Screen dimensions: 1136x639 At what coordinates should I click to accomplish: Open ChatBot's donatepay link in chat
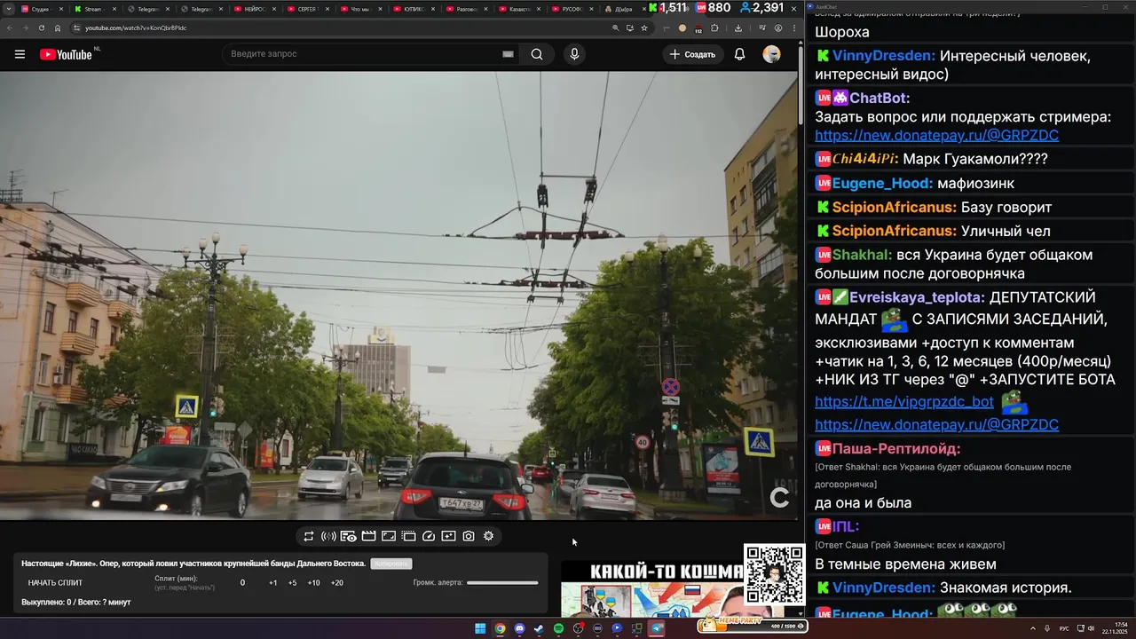pos(936,136)
